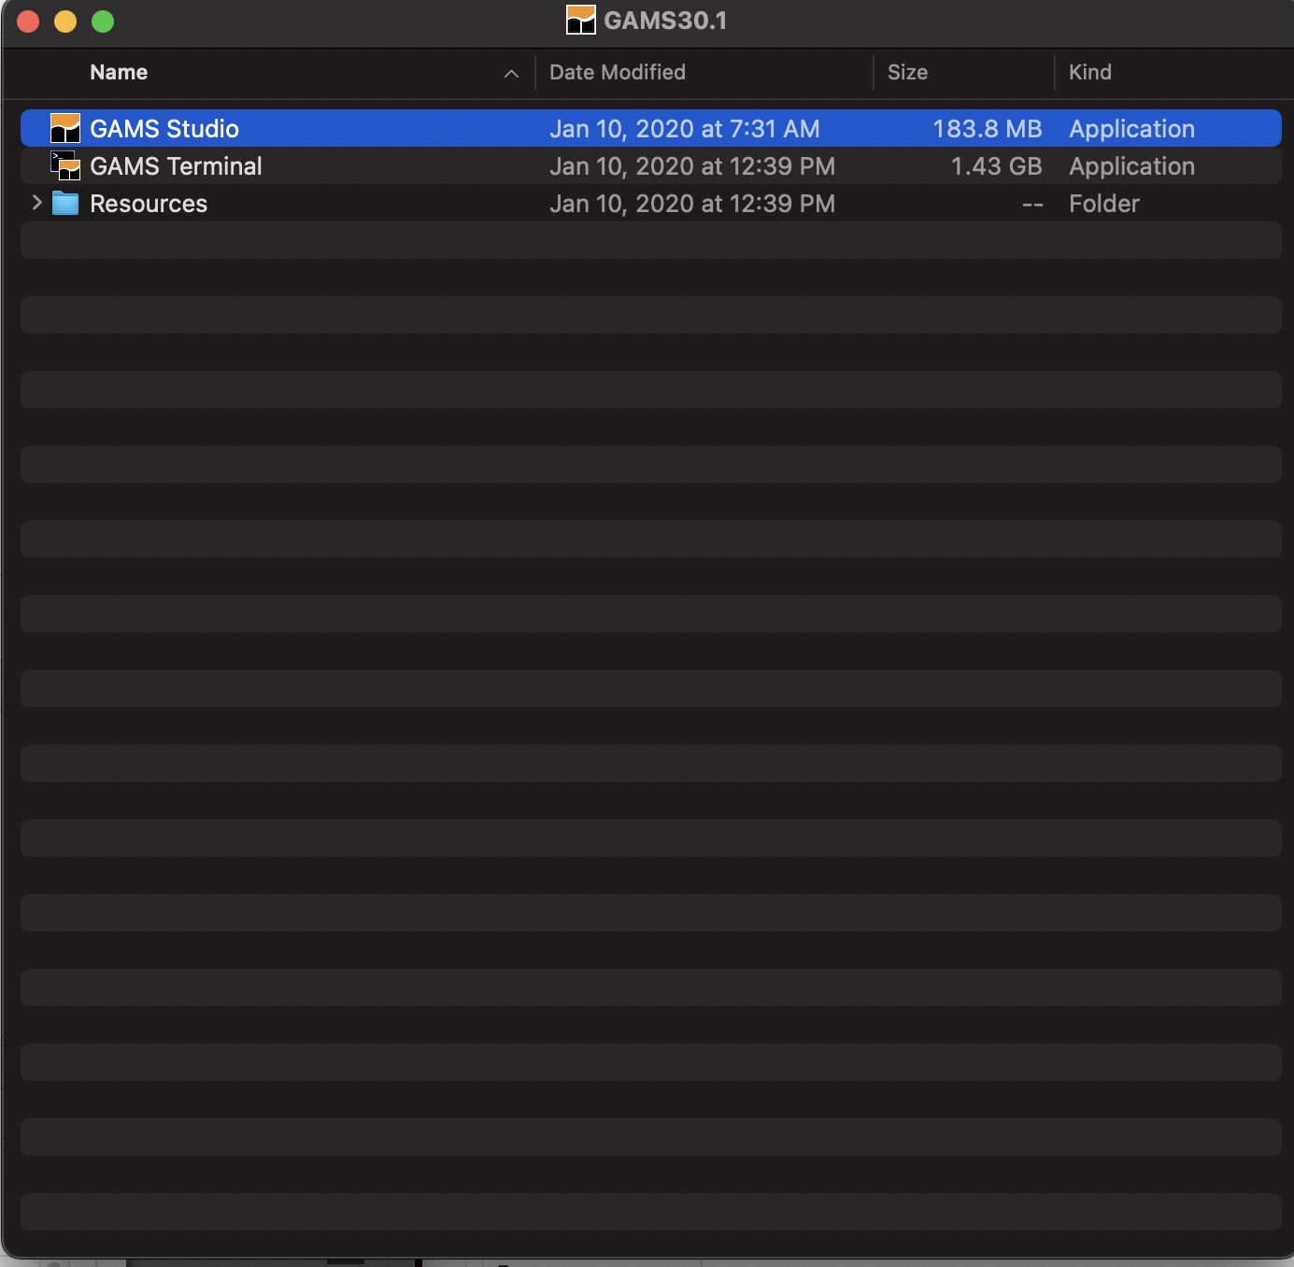Close the GAMS30.1 Finder window
Viewport: 1294px width, 1267px height.
click(28, 21)
